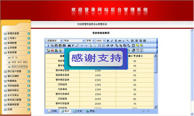This screenshot has width=194, height=116.
Task: Apply underline formatting
Action: pos(116,41)
